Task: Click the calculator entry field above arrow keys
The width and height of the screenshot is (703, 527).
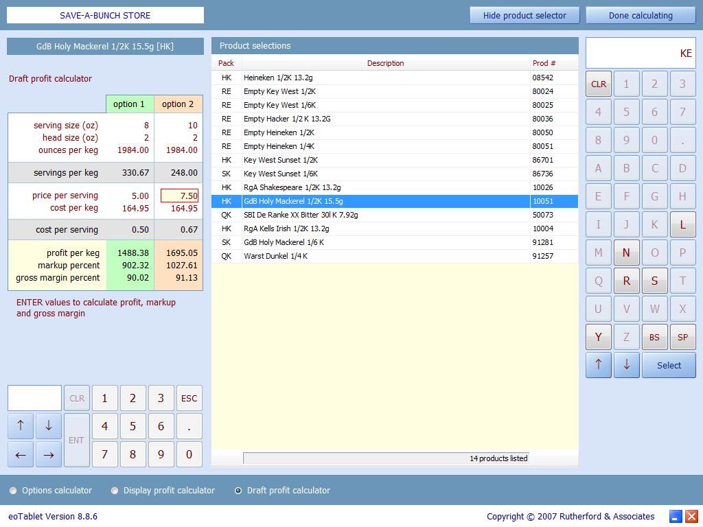Action: point(34,398)
